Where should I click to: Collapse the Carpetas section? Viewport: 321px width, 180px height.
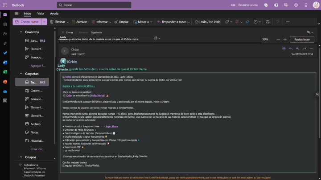click(21, 74)
